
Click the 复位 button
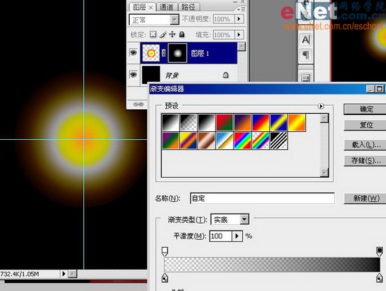pyautogui.click(x=366, y=125)
